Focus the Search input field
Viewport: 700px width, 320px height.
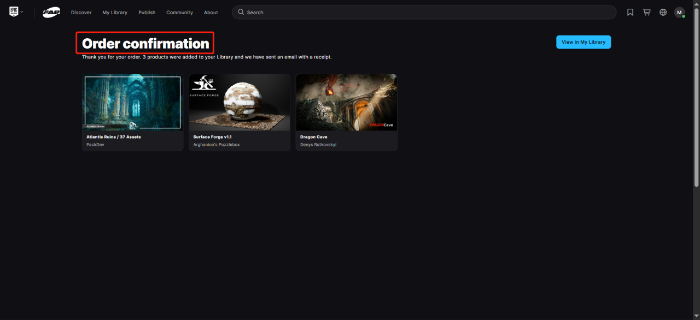click(424, 12)
